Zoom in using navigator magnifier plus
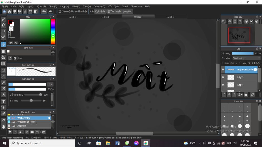This screenshot has height=147, width=262. tap(230, 21)
